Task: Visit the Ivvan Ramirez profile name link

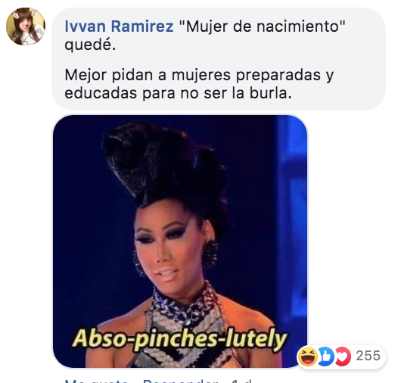Action: coord(119,26)
